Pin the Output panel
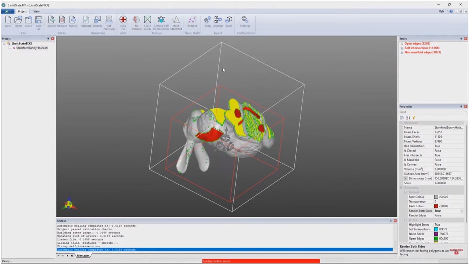Viewport: 469px width, 264px height. 390,221
